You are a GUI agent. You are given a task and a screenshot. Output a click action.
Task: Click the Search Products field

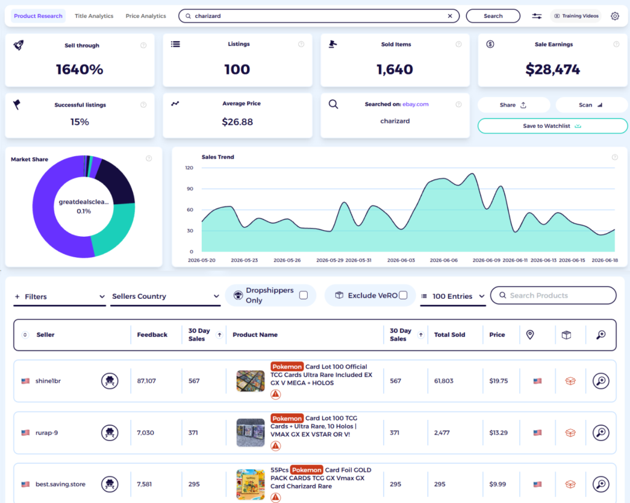pos(553,295)
